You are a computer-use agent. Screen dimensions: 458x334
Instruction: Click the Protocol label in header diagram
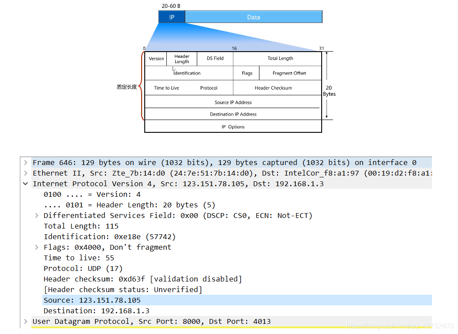(209, 88)
